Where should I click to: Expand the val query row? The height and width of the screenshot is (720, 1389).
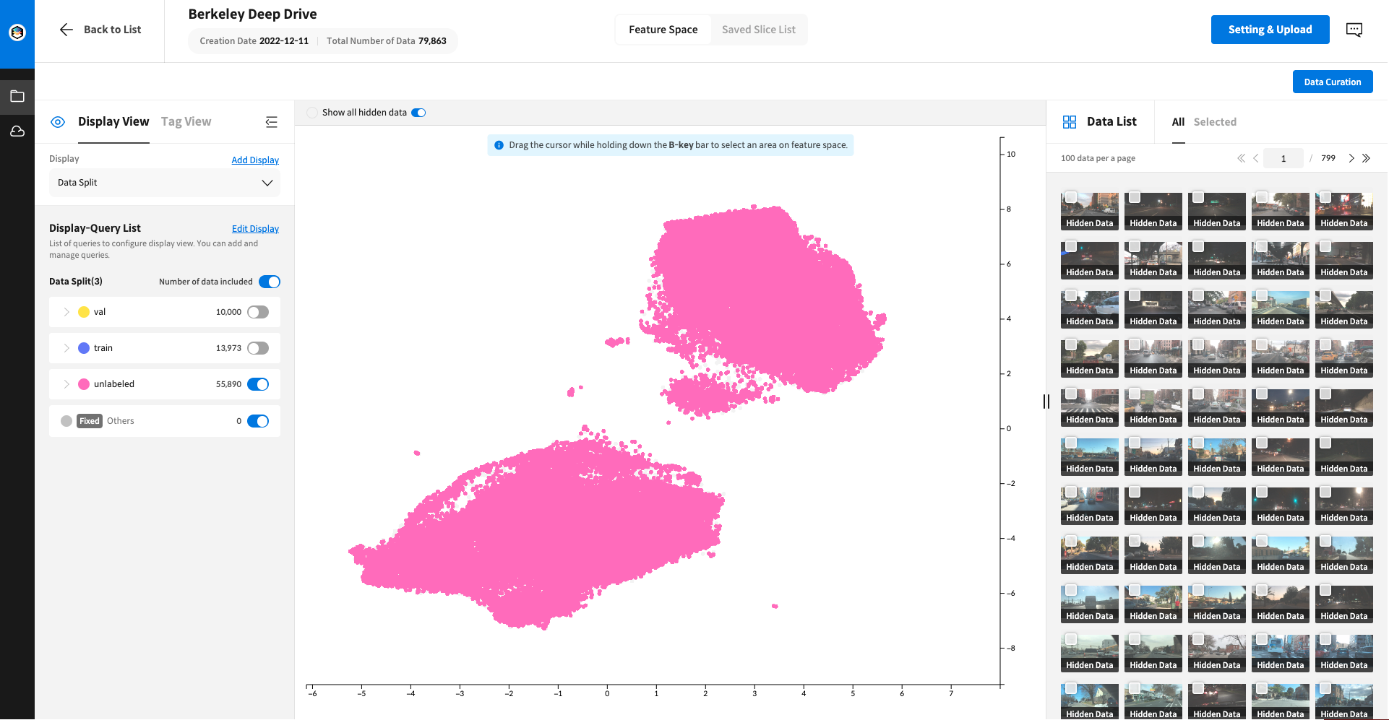[x=66, y=312]
